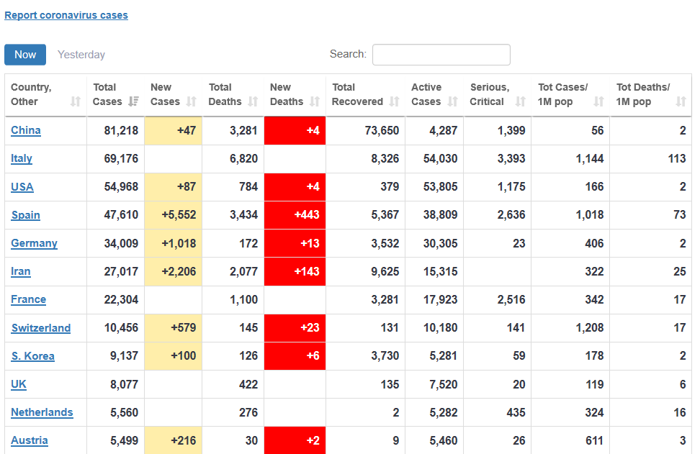Sort by Total Cases column icon
Image resolution: width=700 pixels, height=454 pixels.
coord(133,101)
